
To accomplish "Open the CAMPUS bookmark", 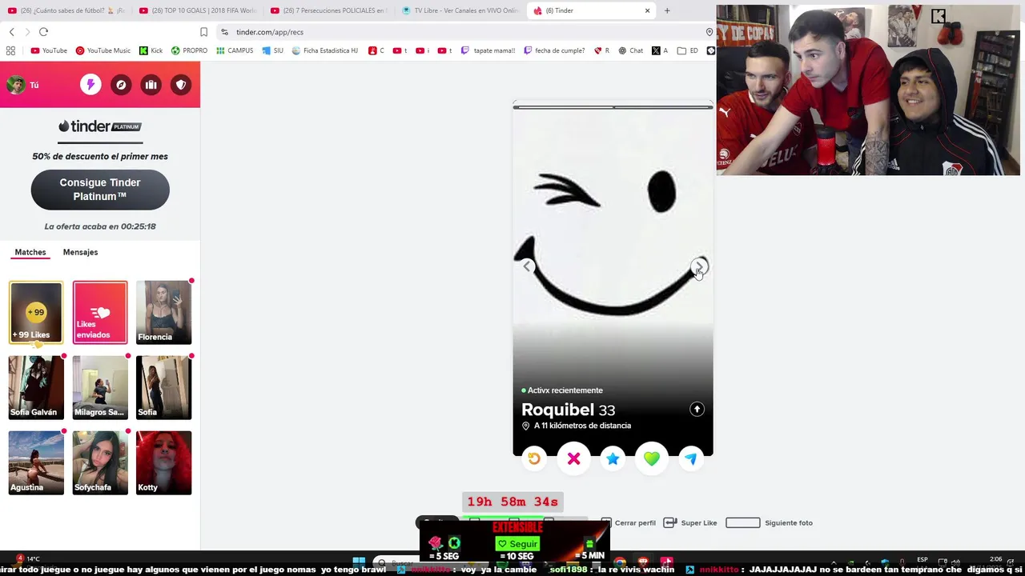I will click(x=235, y=50).
